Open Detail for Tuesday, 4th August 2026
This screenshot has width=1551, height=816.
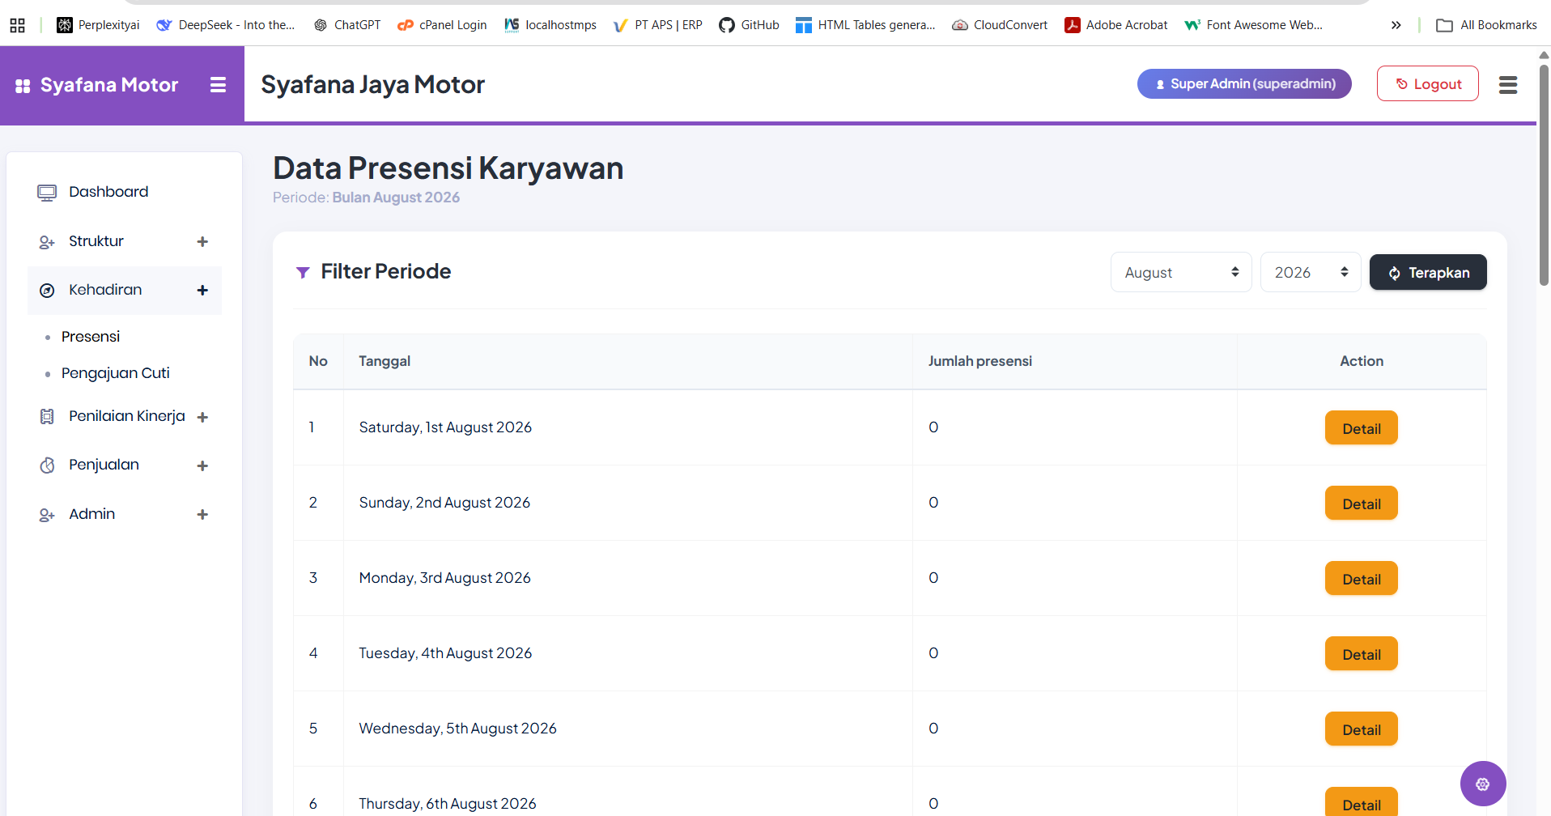point(1362,653)
